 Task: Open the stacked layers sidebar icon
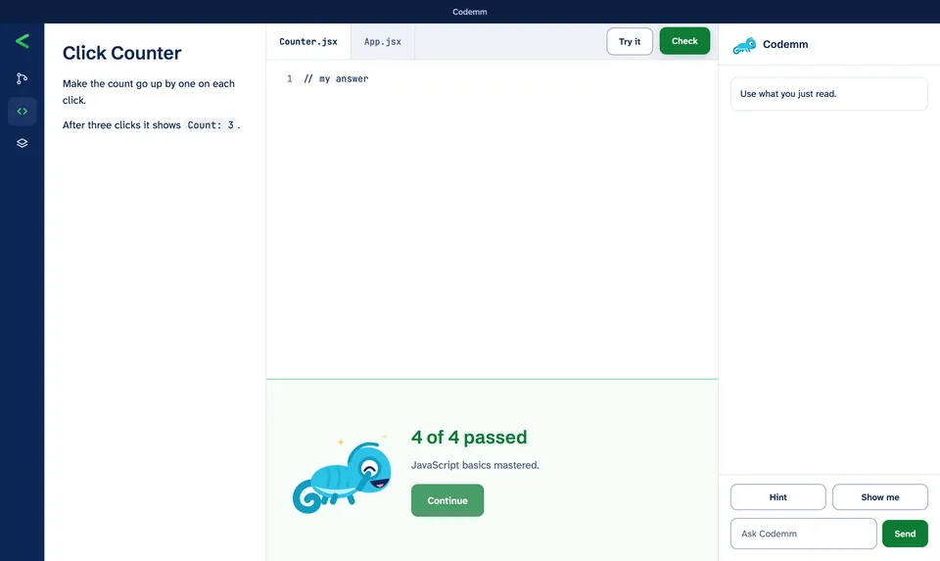tap(23, 143)
